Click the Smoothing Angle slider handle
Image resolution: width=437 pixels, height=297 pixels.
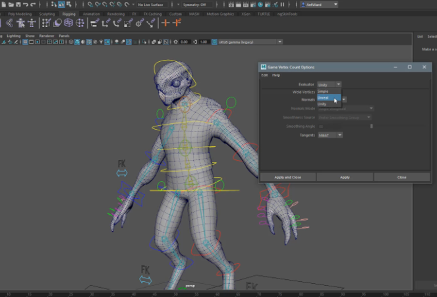(x=372, y=126)
